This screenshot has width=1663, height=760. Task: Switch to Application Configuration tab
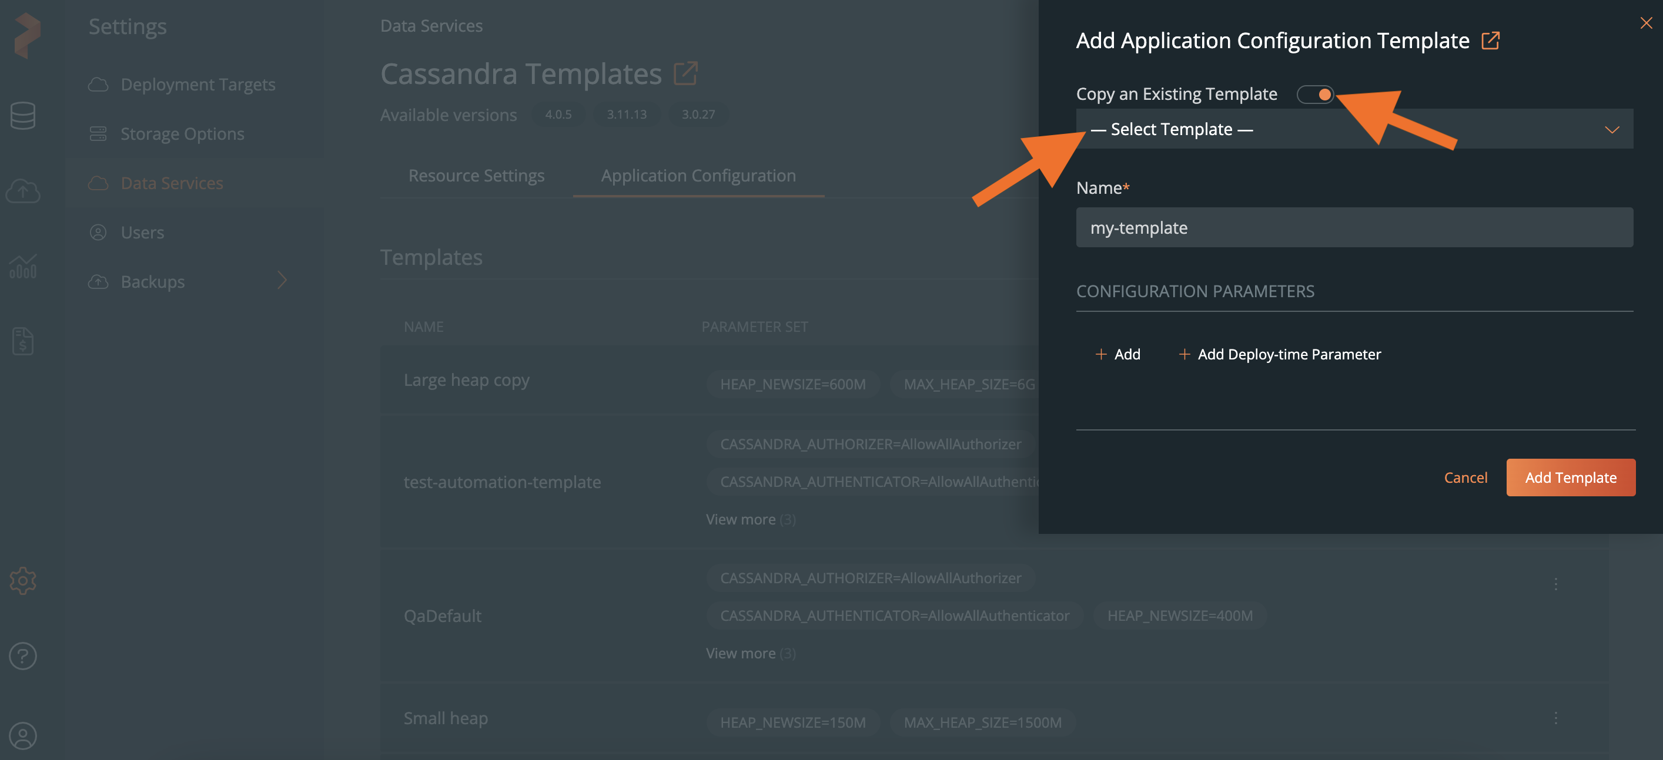click(698, 176)
